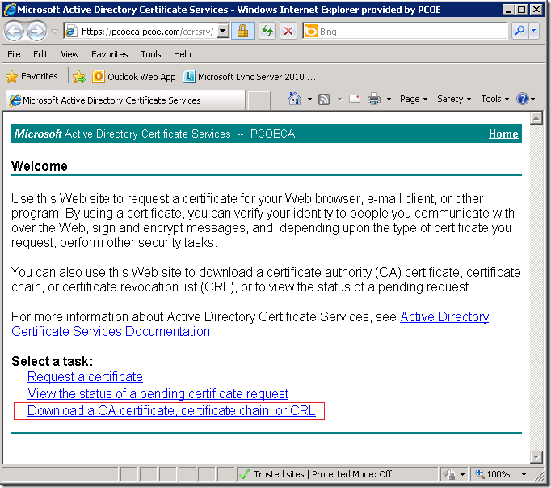The image size is (551, 488).
Task: Click the red Stop loading icon
Action: click(288, 32)
